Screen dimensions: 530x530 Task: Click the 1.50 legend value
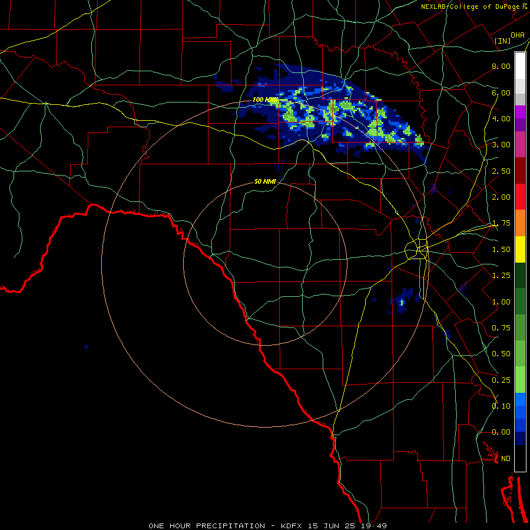(x=501, y=250)
